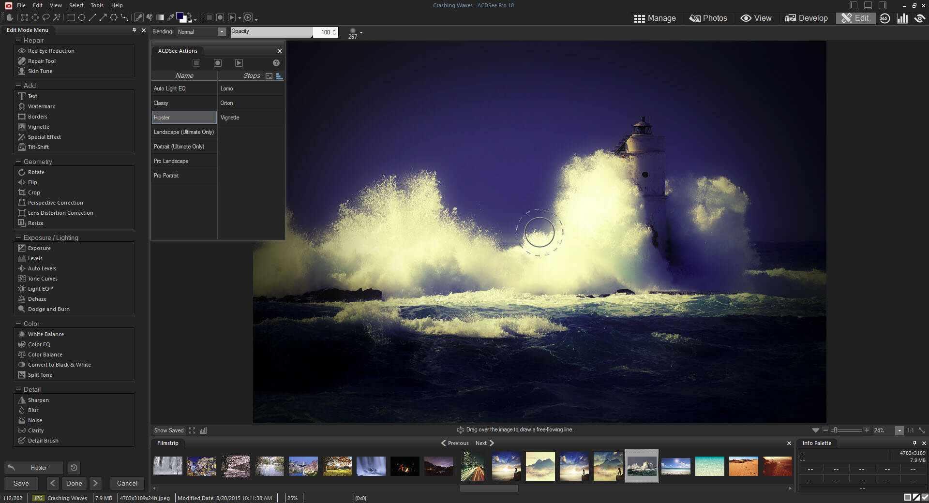The image size is (929, 503).
Task: Select the Crop tool under Geometry
Action: click(33, 192)
